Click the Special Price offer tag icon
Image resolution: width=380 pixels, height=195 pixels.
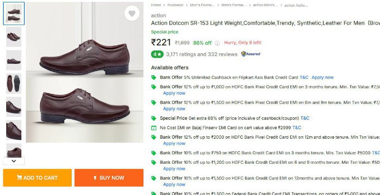point(153,118)
